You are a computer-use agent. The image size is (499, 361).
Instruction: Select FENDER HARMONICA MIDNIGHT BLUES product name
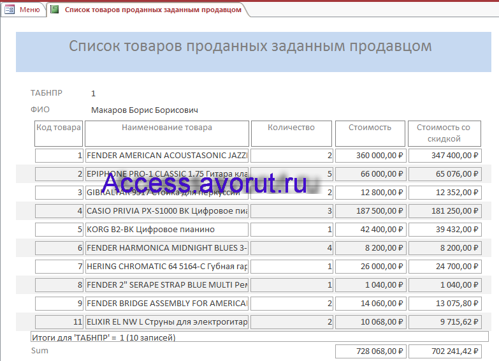[x=167, y=248]
